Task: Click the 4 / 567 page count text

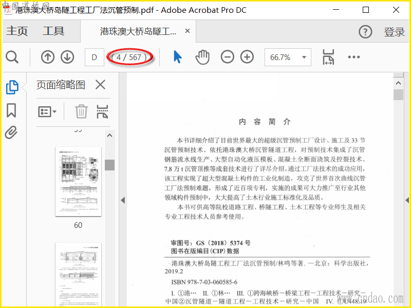Action: pyautogui.click(x=129, y=57)
